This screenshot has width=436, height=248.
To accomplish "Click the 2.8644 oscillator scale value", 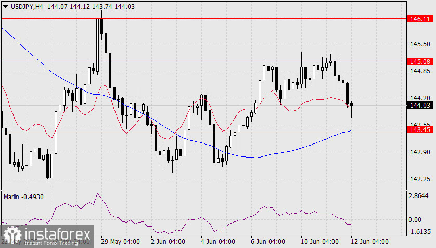I will (418, 196).
